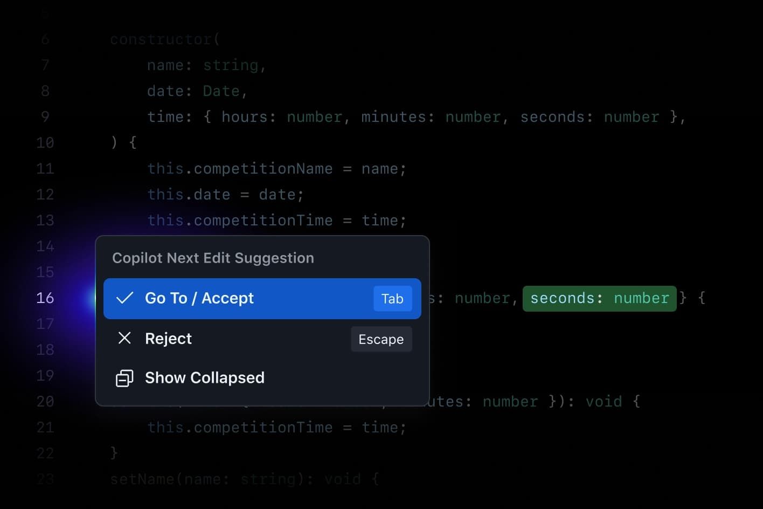
Task: Click the 'Date' type on line 8
Action: click(x=221, y=91)
